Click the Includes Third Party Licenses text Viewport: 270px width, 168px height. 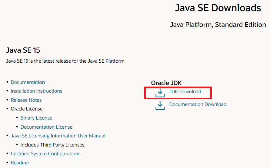click(52, 145)
